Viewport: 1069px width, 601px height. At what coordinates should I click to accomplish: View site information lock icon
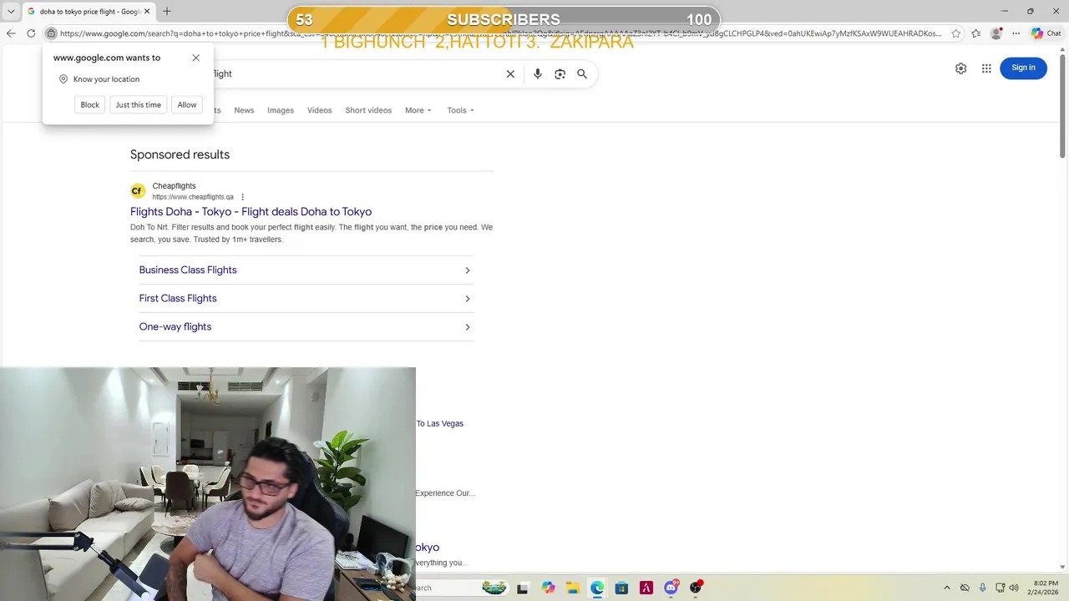pyautogui.click(x=51, y=33)
